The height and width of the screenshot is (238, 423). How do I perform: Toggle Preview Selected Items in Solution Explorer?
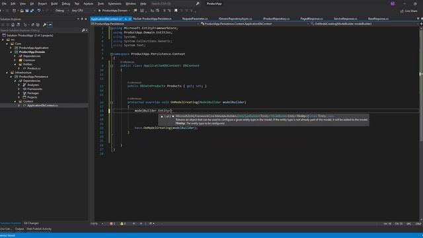point(50,24)
